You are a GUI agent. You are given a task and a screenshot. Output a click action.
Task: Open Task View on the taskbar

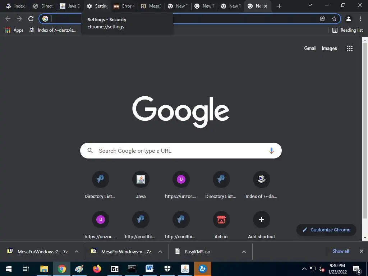tap(26, 269)
